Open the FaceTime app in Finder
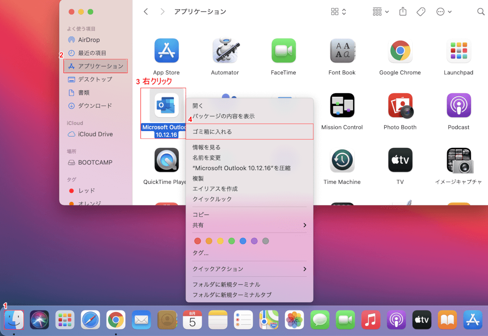Screen dimensions: 488x336 [x=284, y=50]
